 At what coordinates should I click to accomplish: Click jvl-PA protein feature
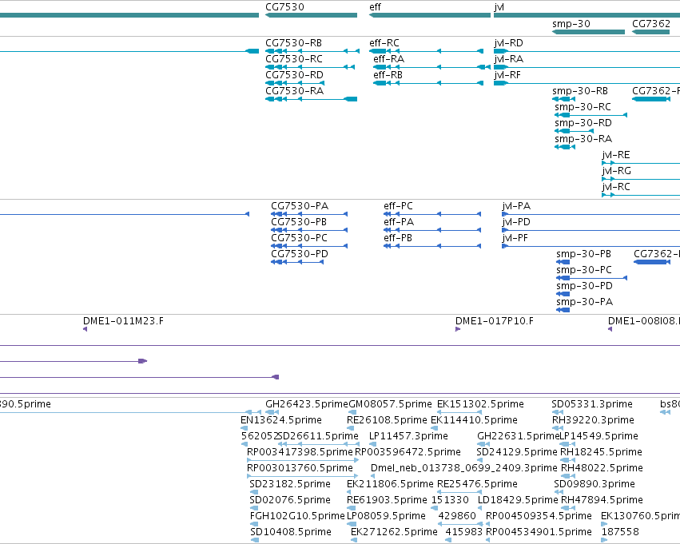[591, 214]
